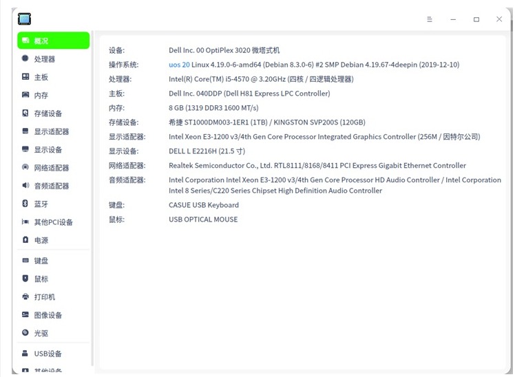Click the 网络适配器 network icon
Screen dimensions: 515x377
[x=25, y=167]
